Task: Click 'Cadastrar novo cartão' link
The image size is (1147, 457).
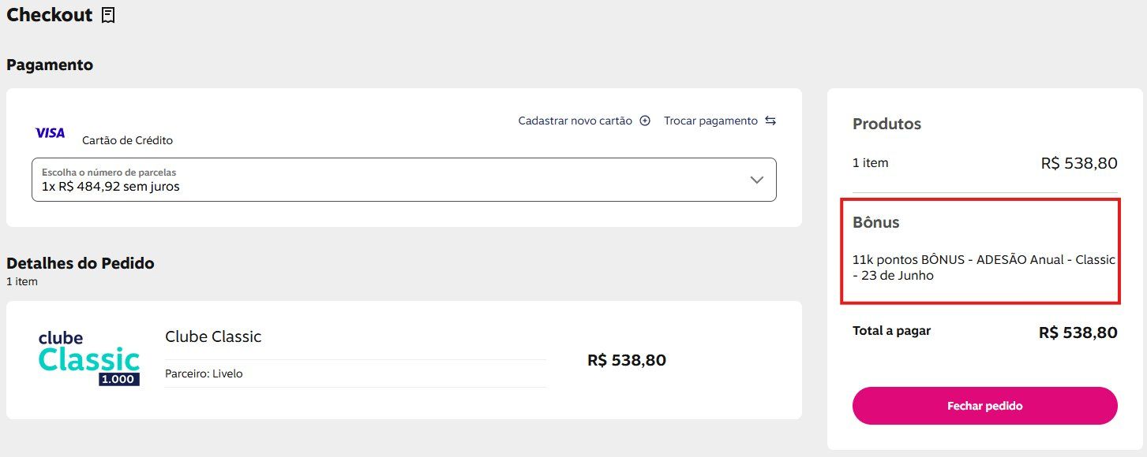Action: [x=575, y=121]
